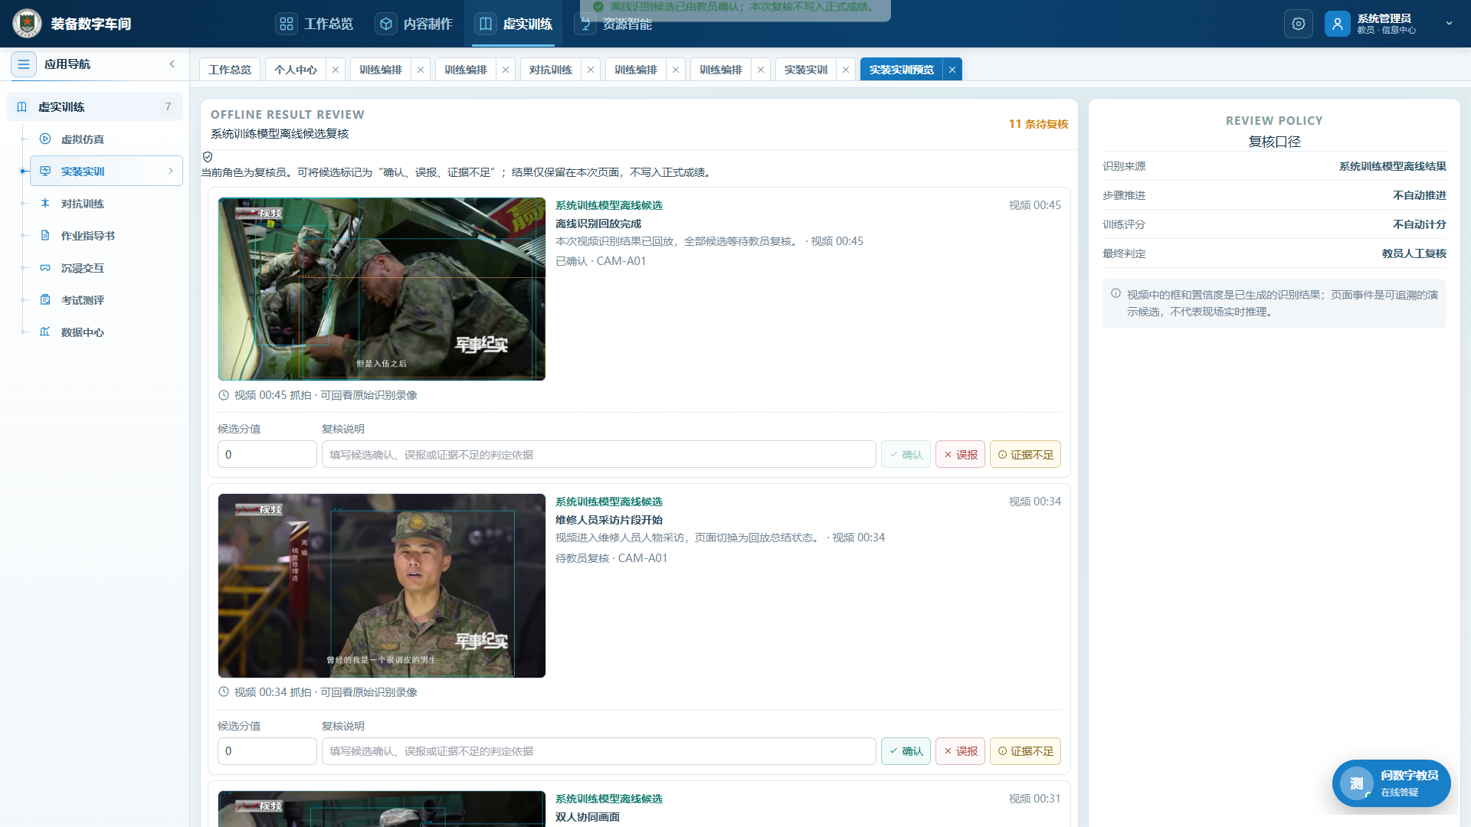Click 候选分值 field for 离线识别回放完成
The width and height of the screenshot is (1471, 827).
(267, 454)
